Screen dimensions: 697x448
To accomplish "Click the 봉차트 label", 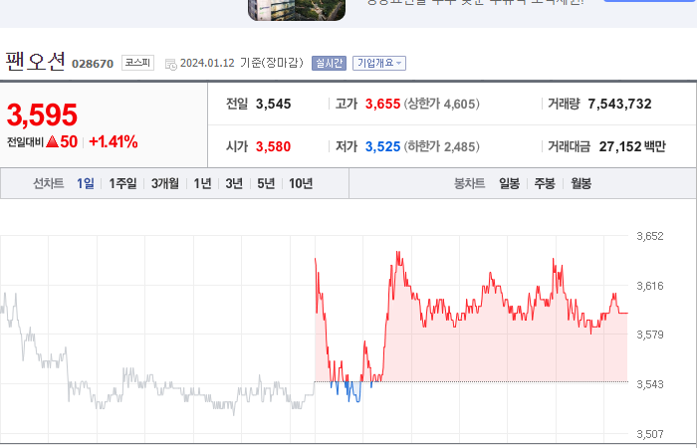I will (x=469, y=183).
